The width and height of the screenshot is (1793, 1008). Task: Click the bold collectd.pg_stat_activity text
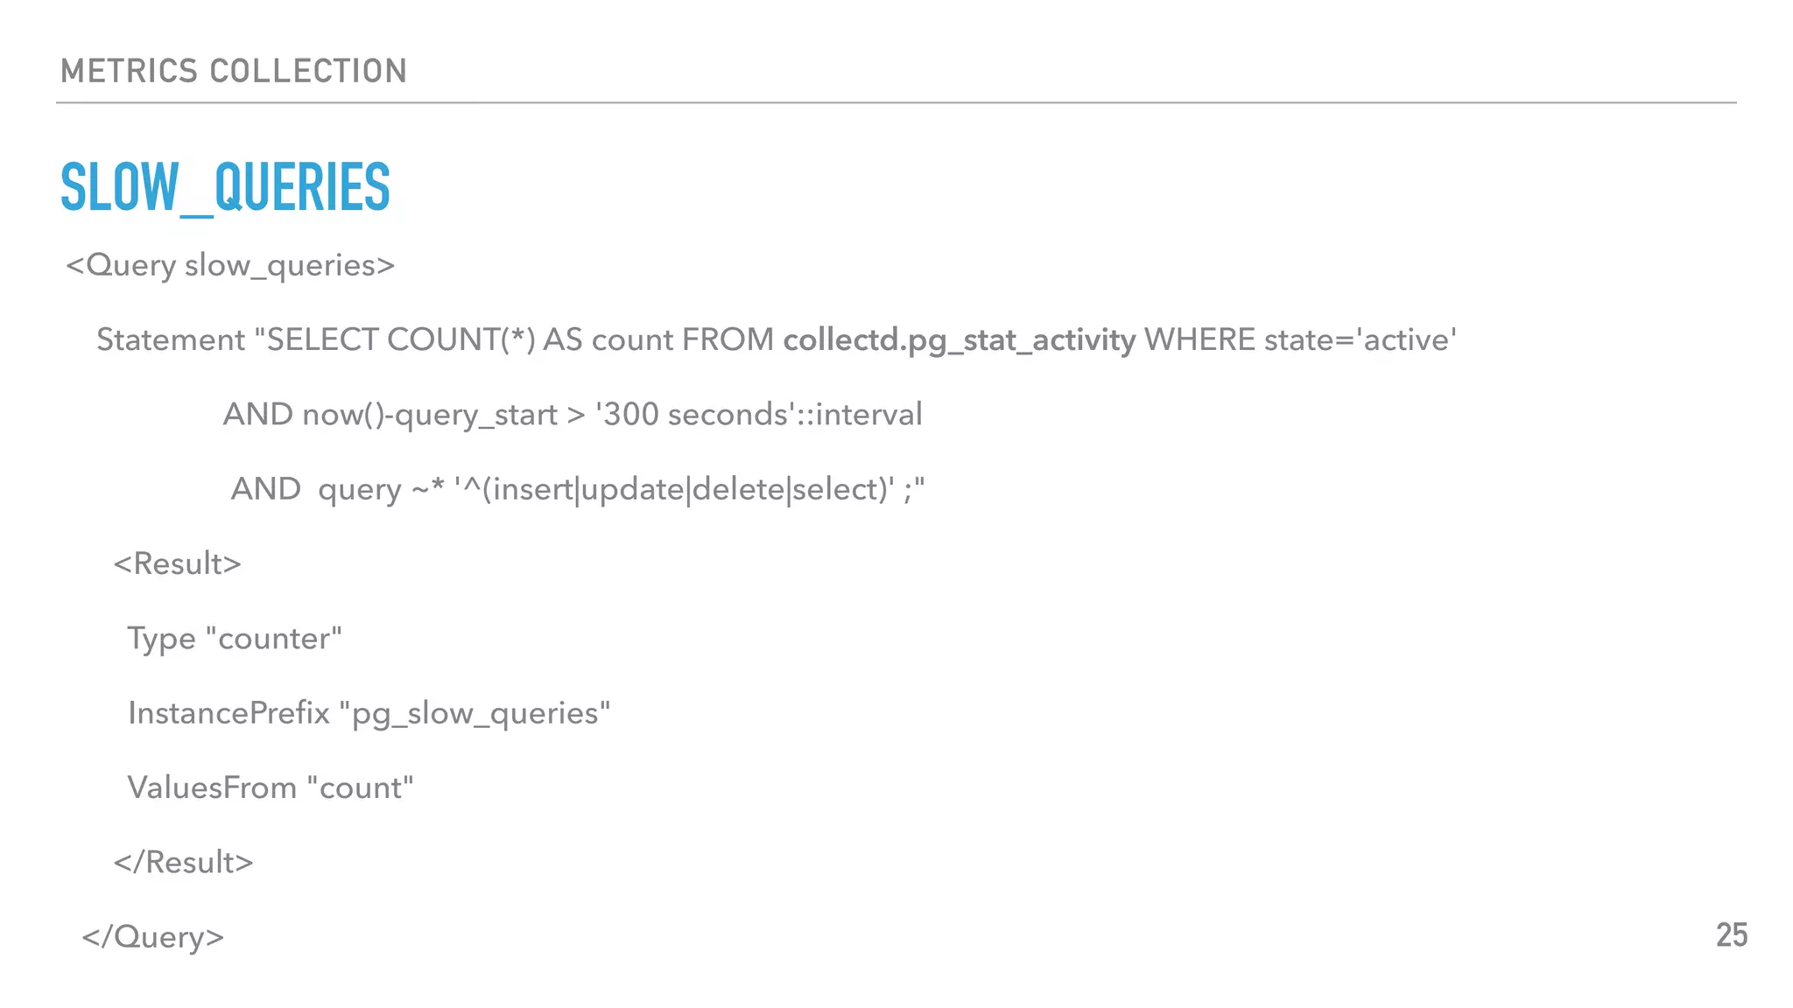(959, 339)
